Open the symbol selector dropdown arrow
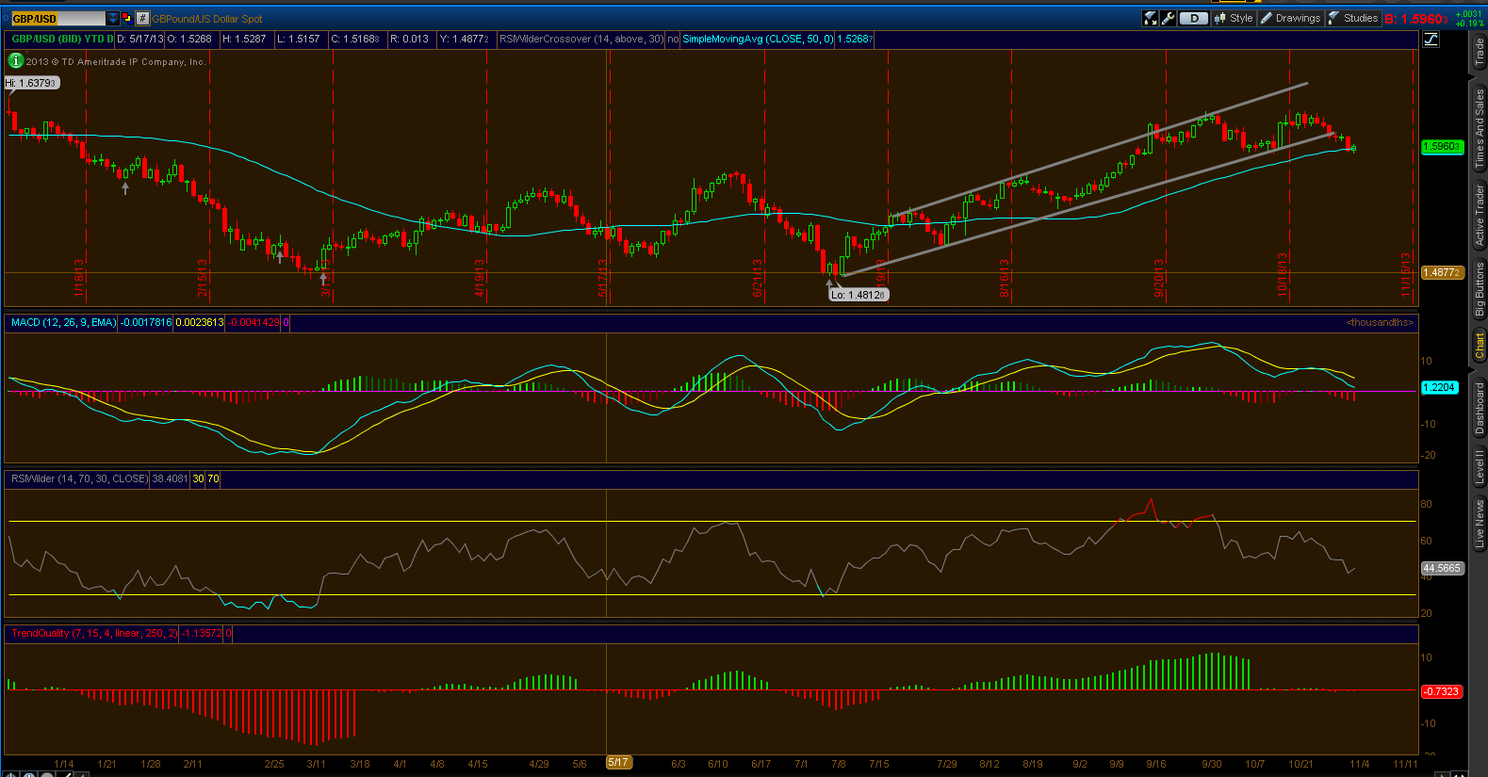Screen dimensions: 1488x777 point(113,18)
